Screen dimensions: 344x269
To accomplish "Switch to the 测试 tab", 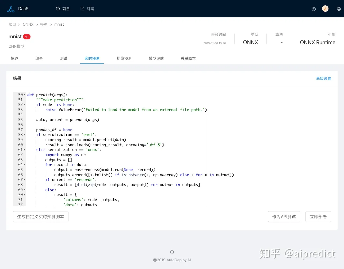I will pos(64,58).
